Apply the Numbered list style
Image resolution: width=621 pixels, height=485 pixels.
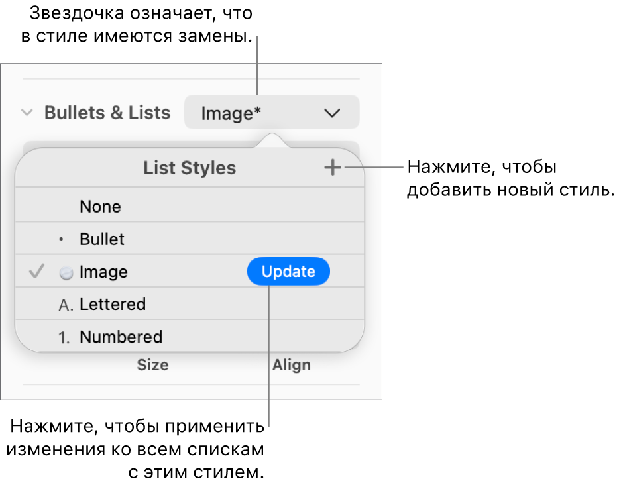[121, 337]
